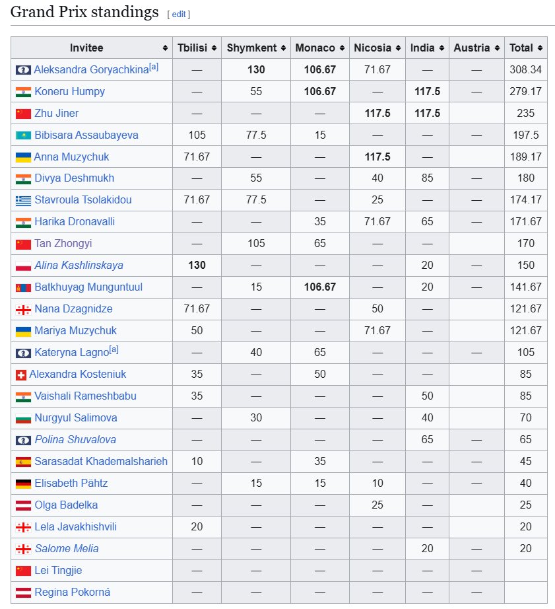555x609 pixels.
Task: Click the Kazakhstan flag beside Bibisara Assaubayeva
Action: 23,135
